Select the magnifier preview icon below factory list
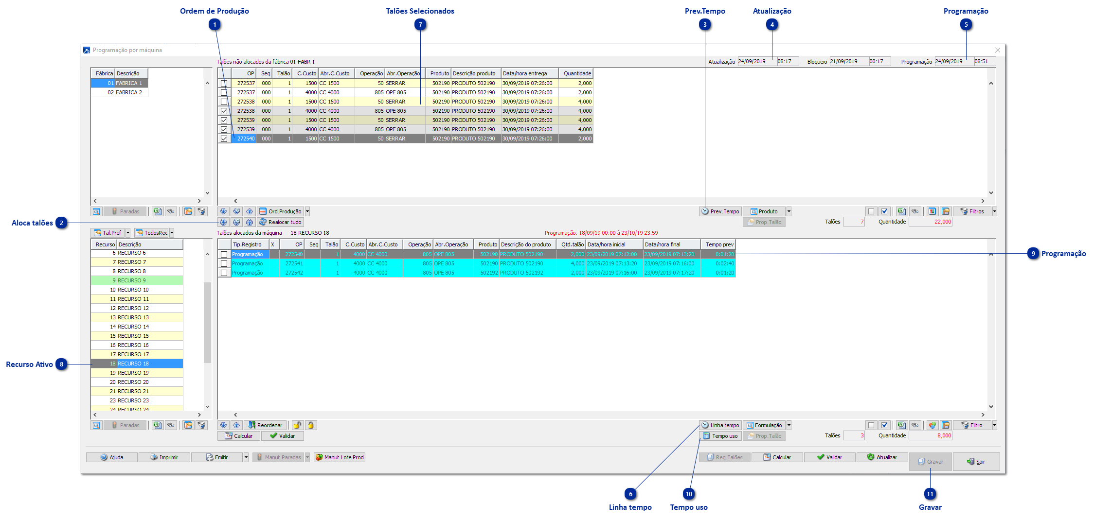1094x520 pixels. [x=96, y=211]
